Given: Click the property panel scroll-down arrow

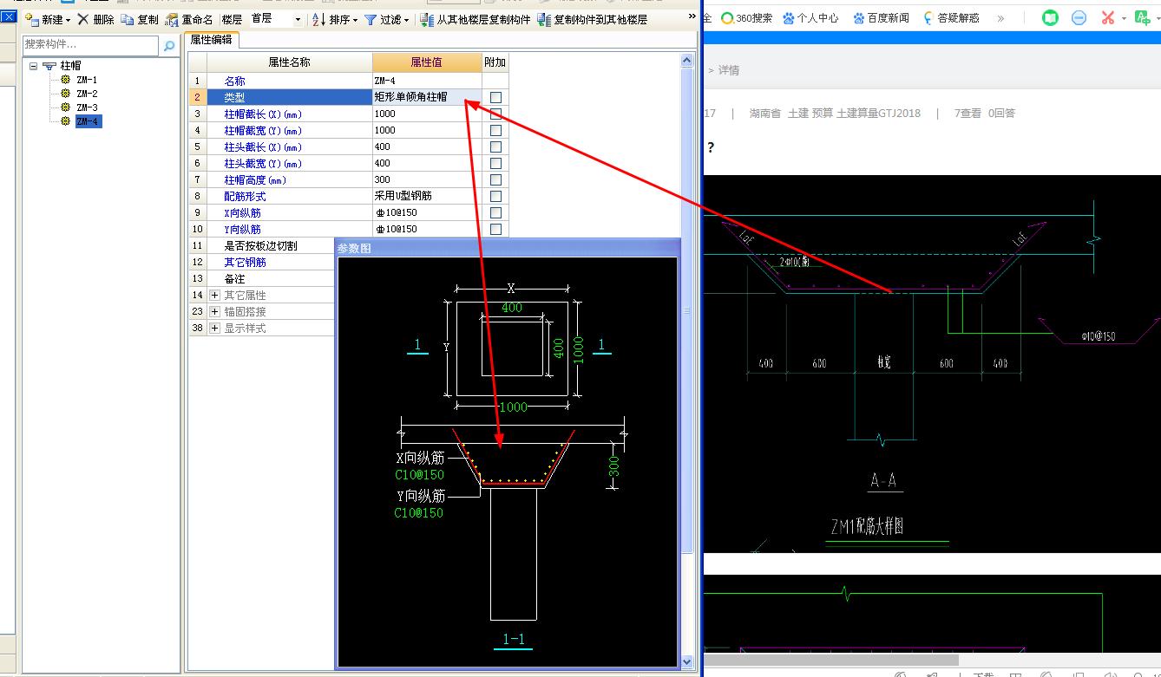Looking at the screenshot, I should [687, 662].
